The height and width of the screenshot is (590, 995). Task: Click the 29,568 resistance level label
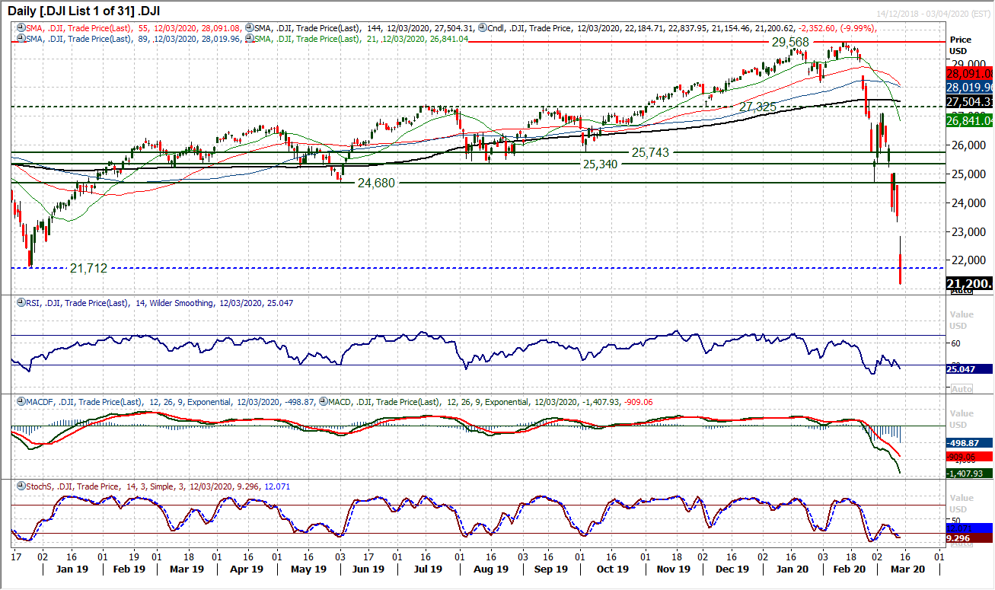(x=790, y=43)
